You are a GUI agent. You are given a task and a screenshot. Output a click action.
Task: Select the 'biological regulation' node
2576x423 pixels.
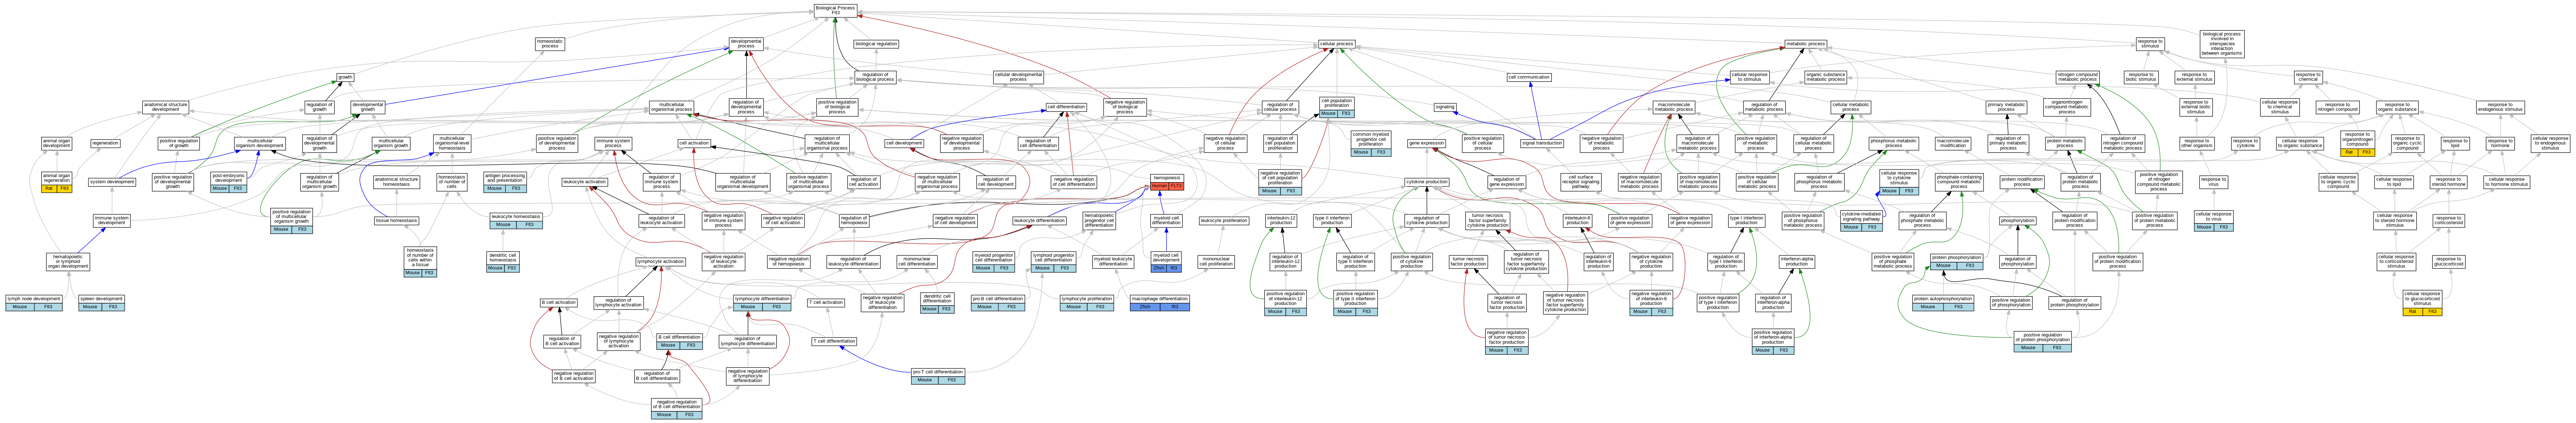[x=876, y=44]
